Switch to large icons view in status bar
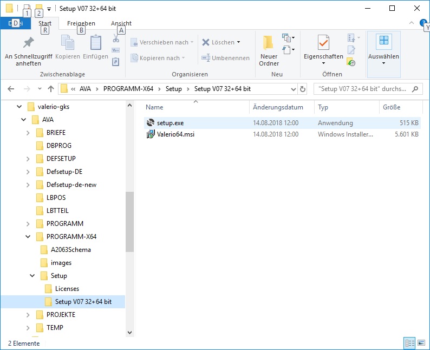The height and width of the screenshot is (350, 430). tap(422, 343)
